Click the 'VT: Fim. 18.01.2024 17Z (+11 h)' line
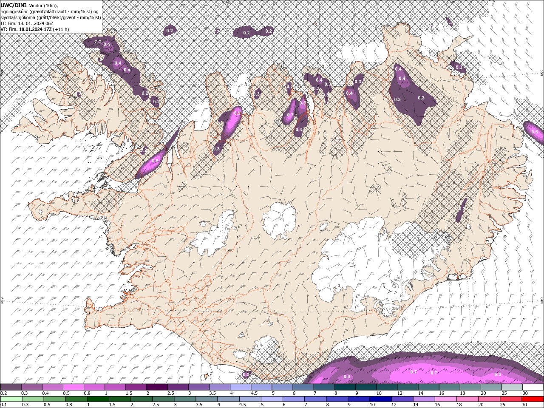 coord(35,29)
